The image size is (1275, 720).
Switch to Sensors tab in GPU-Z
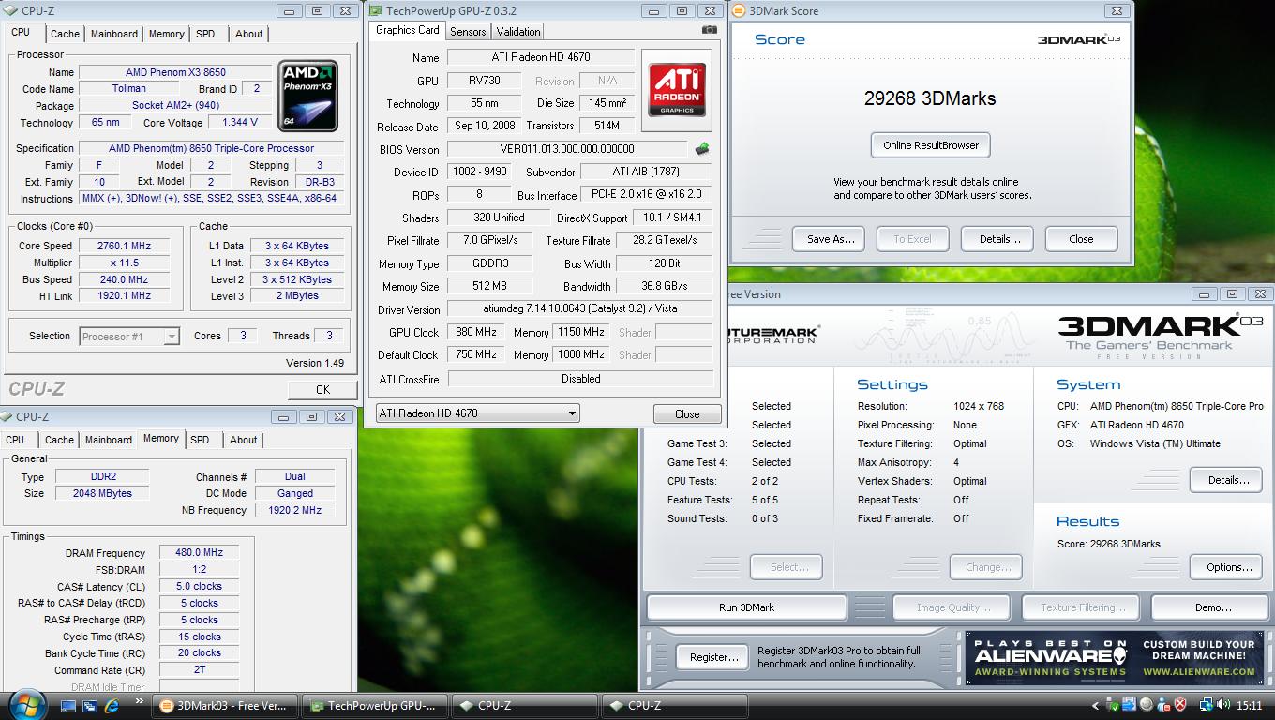point(468,31)
